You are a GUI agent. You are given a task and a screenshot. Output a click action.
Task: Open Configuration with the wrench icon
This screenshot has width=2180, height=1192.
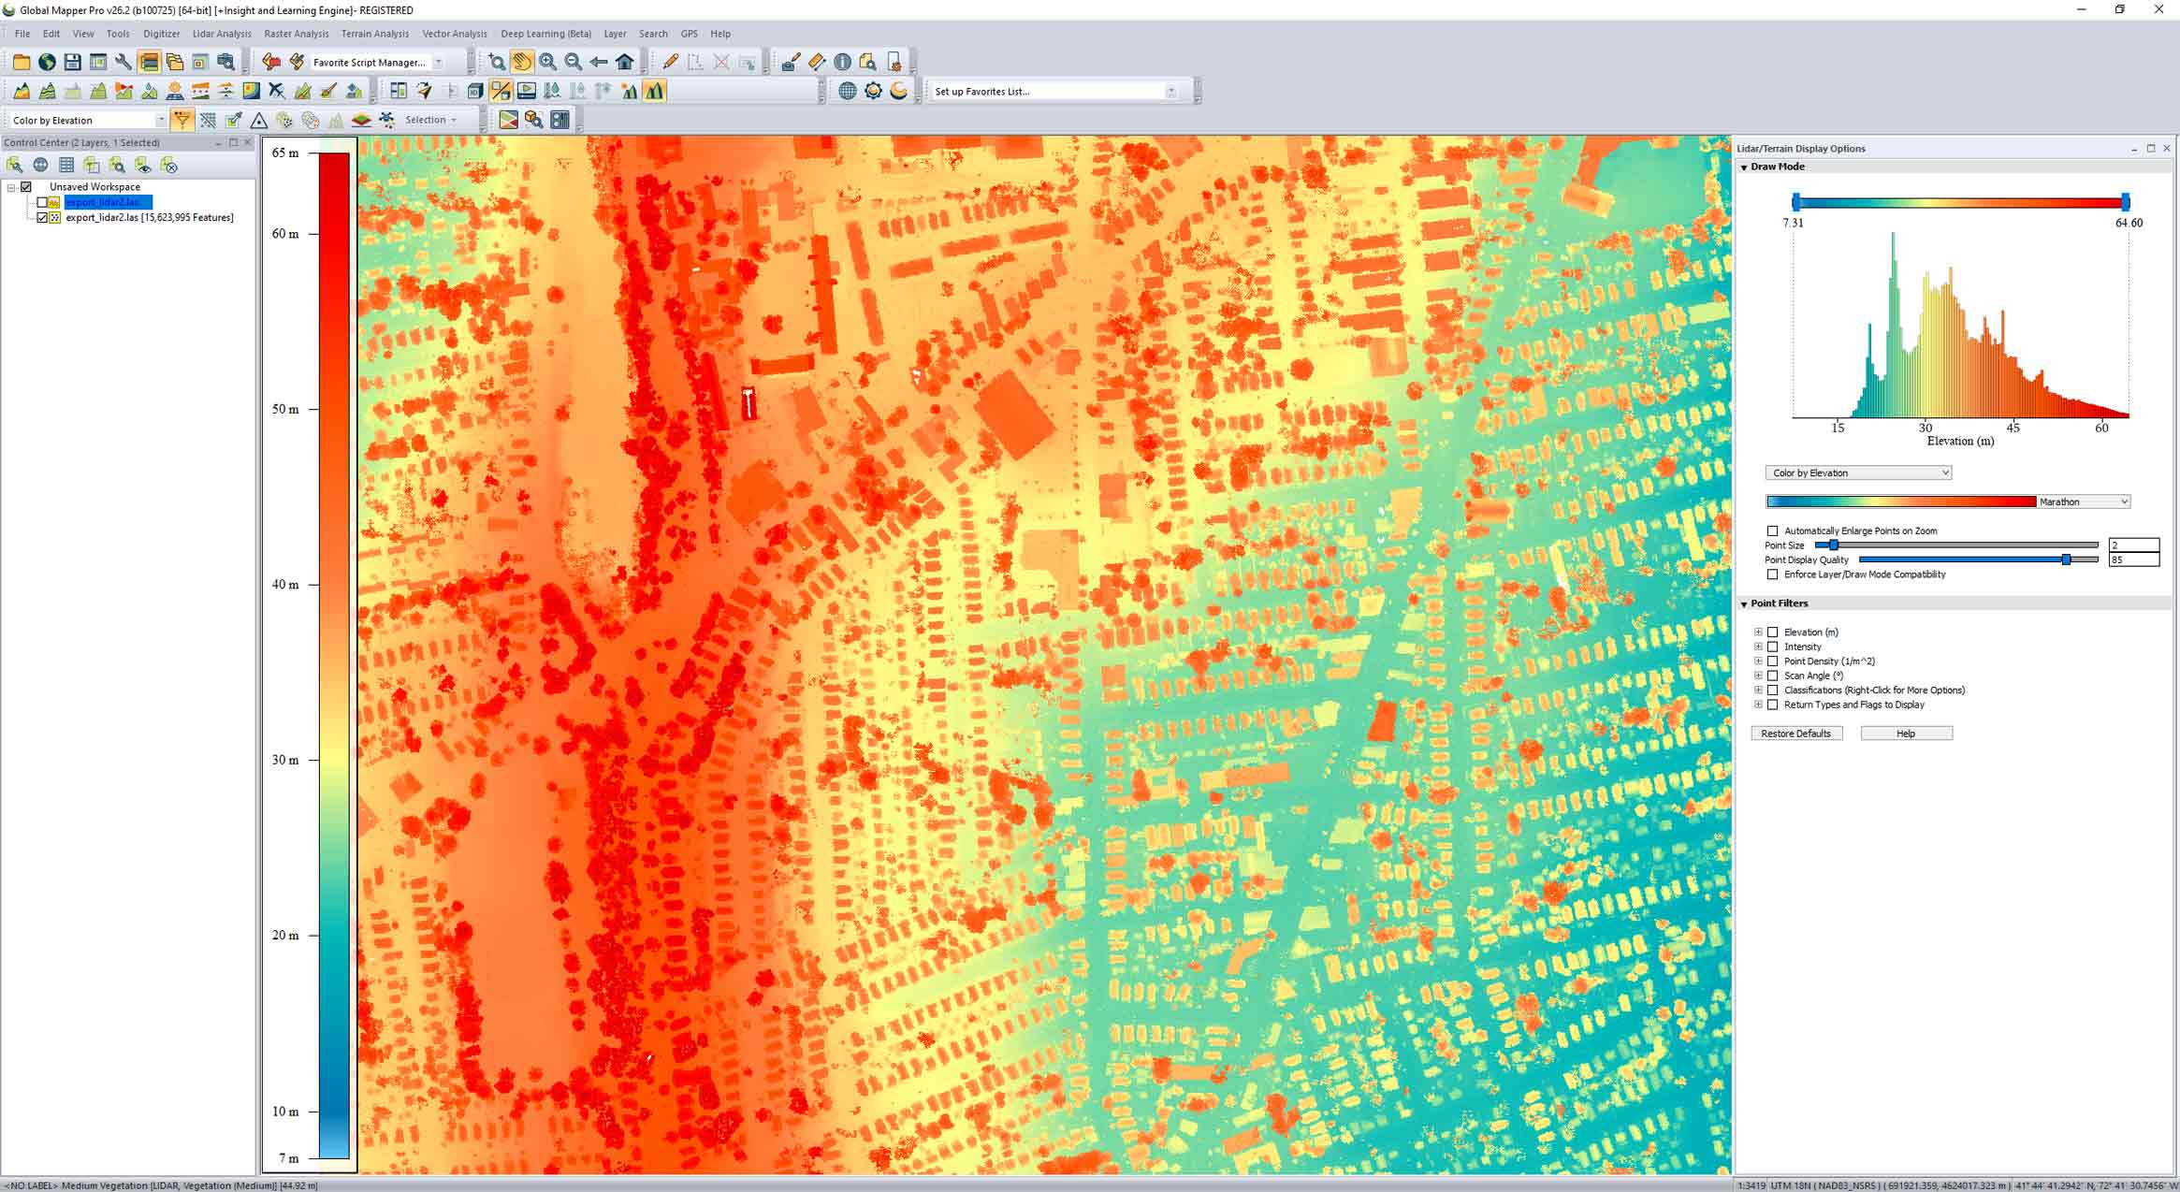tap(123, 62)
